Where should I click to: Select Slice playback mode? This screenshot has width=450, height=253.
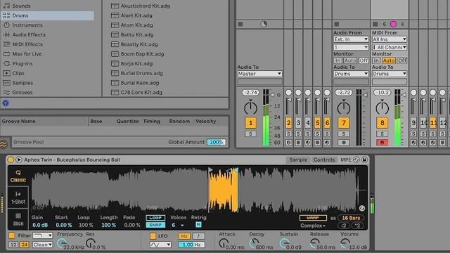point(18,219)
